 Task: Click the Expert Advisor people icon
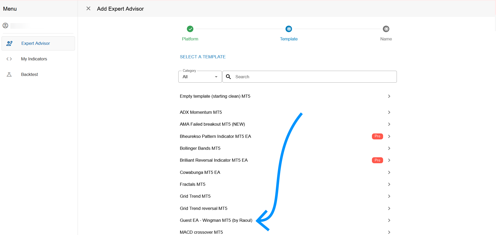[x=9, y=43]
